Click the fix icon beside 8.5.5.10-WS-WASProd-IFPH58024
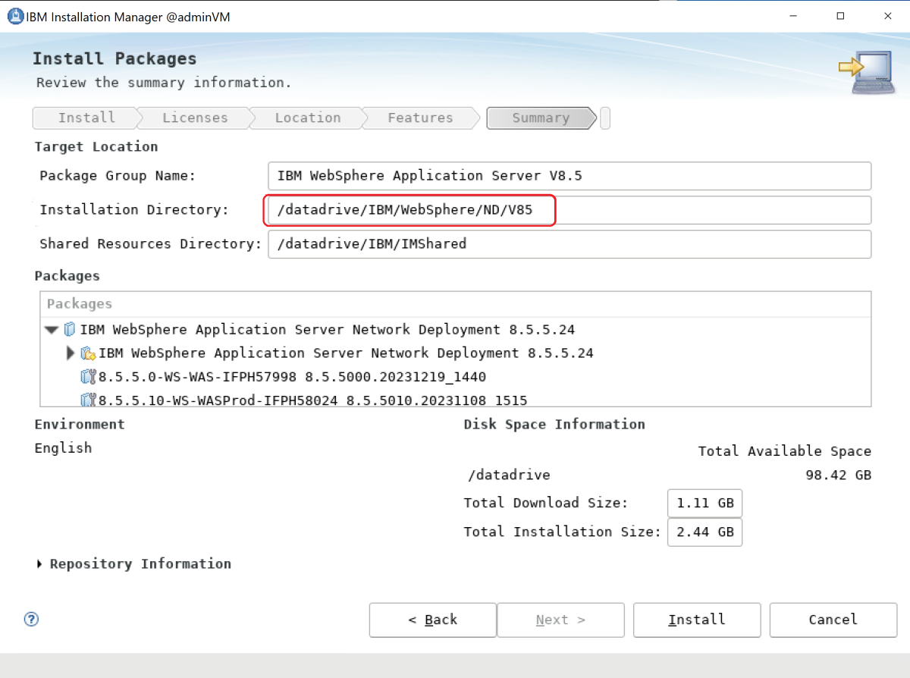 point(88,400)
